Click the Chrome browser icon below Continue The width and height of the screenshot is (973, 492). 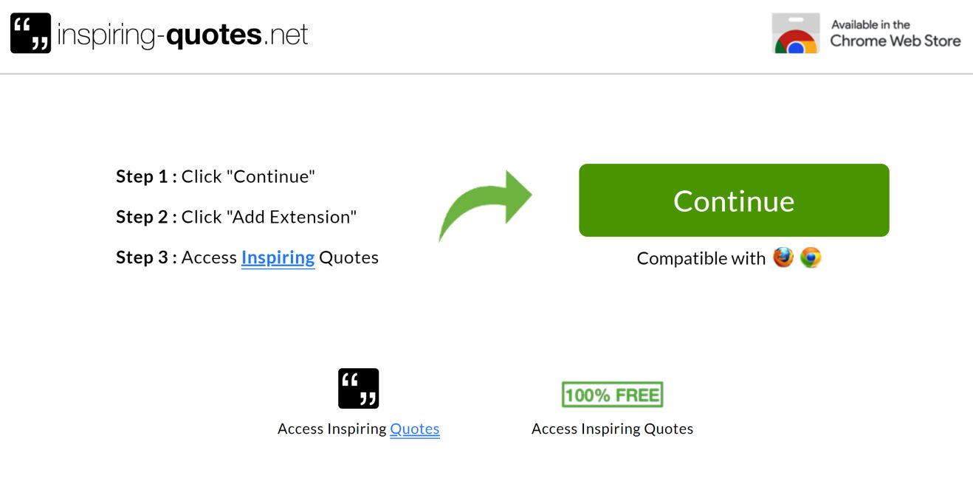pos(811,257)
